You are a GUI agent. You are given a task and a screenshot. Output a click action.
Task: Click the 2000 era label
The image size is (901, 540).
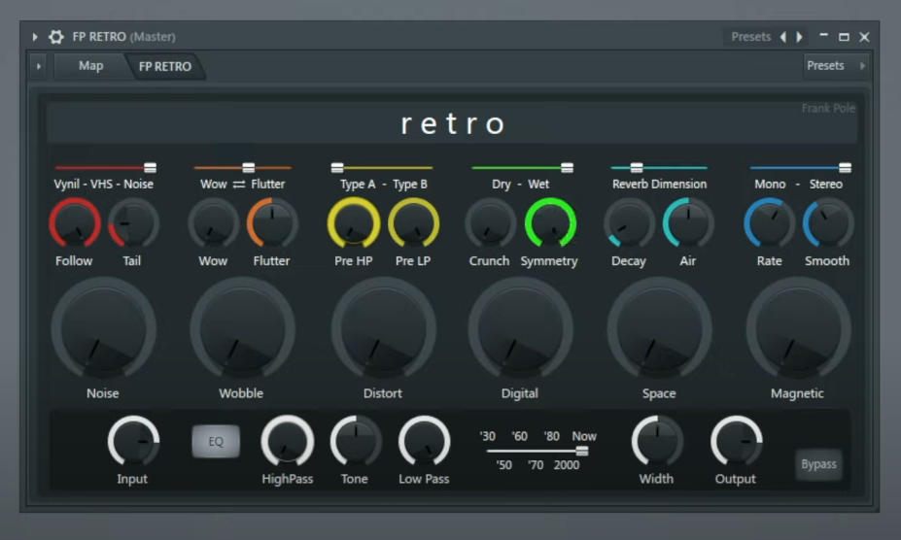pos(567,465)
